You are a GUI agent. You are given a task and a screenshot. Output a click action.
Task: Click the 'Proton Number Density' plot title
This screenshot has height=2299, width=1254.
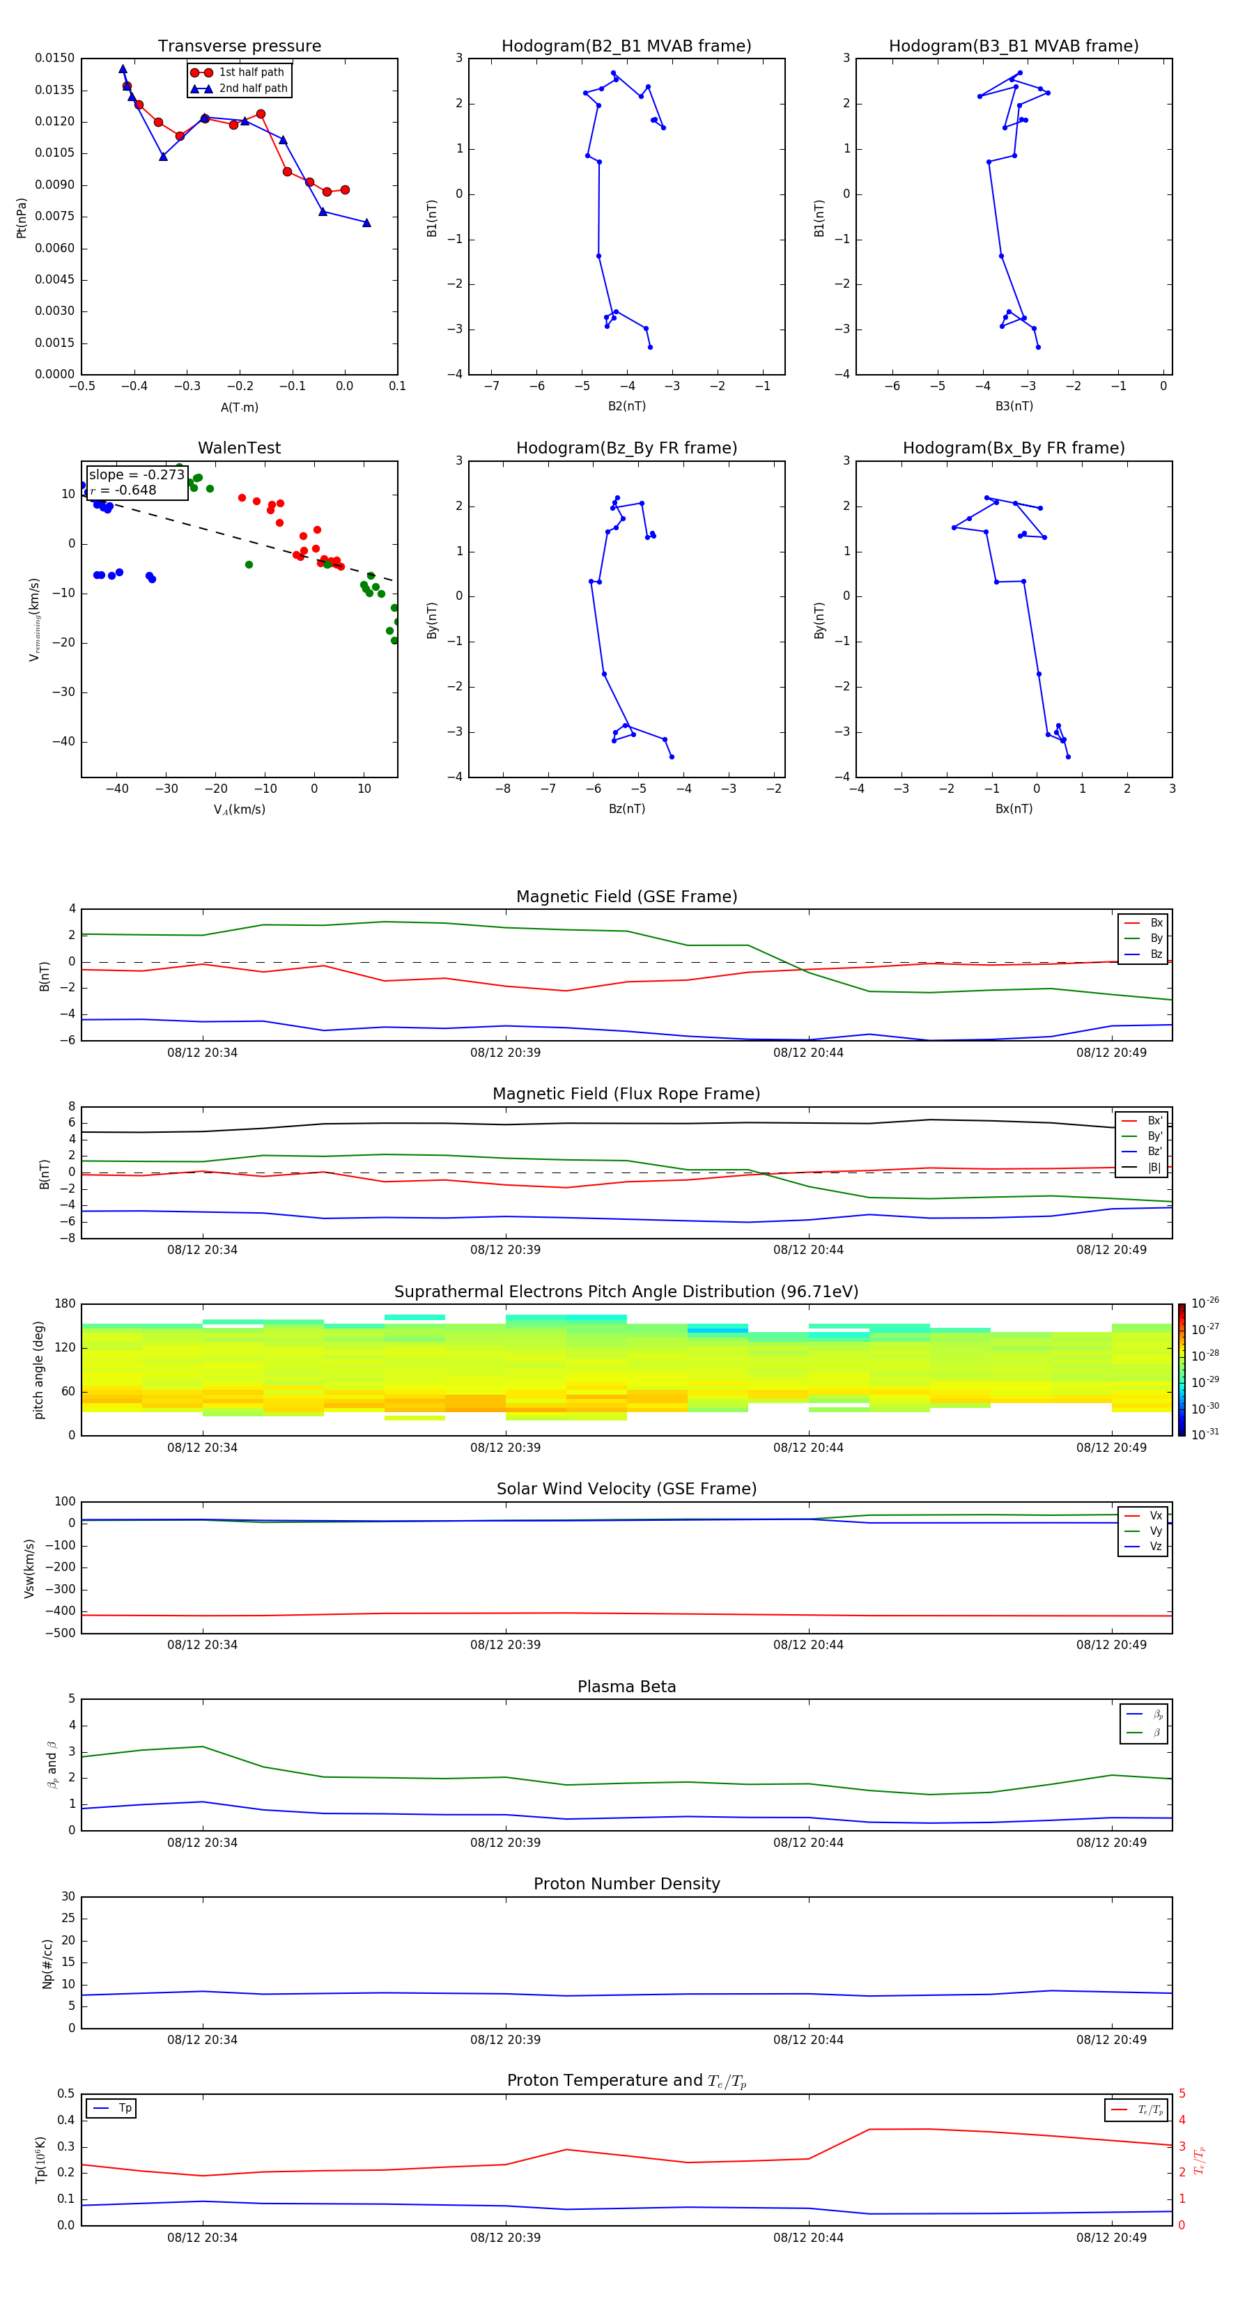[626, 1883]
